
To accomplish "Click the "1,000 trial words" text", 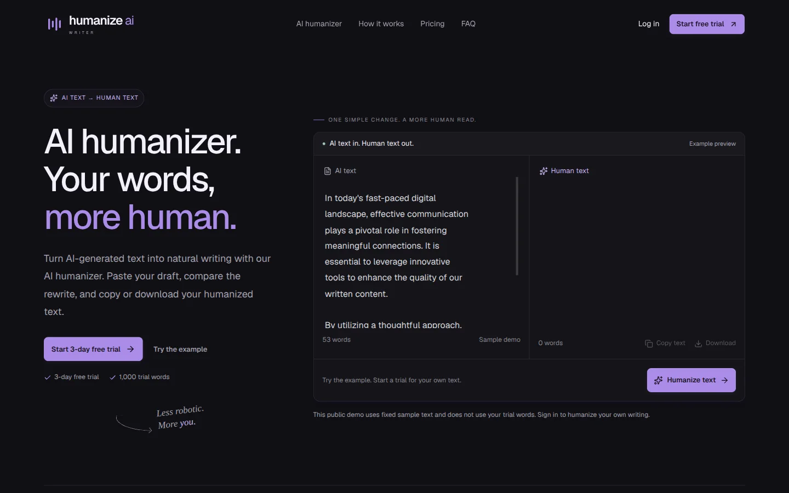I will 144,377.
